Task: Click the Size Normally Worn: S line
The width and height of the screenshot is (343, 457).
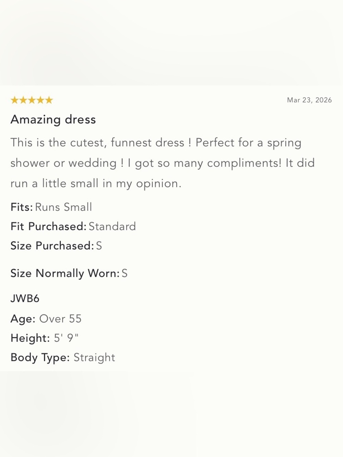Action: point(69,273)
